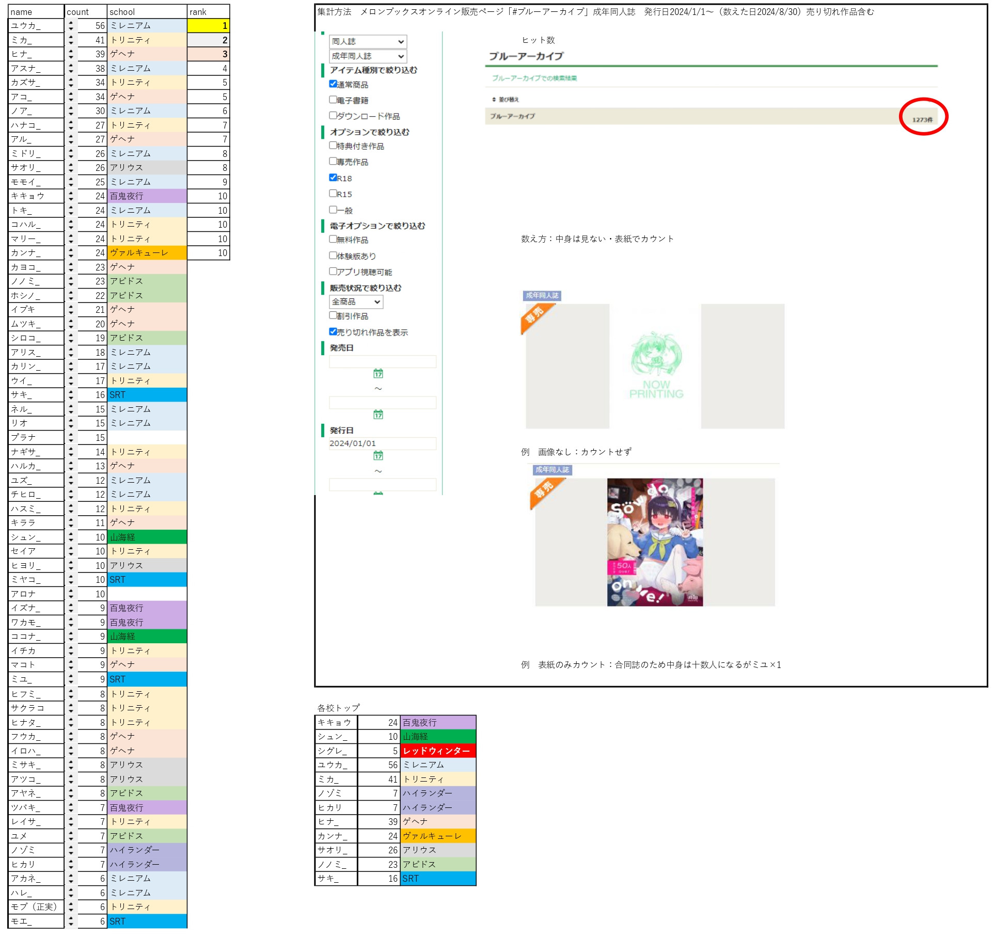Viewport: 993px width, 938px height.
Task: Click calendar icon below 発売日 start field
Action: point(378,373)
